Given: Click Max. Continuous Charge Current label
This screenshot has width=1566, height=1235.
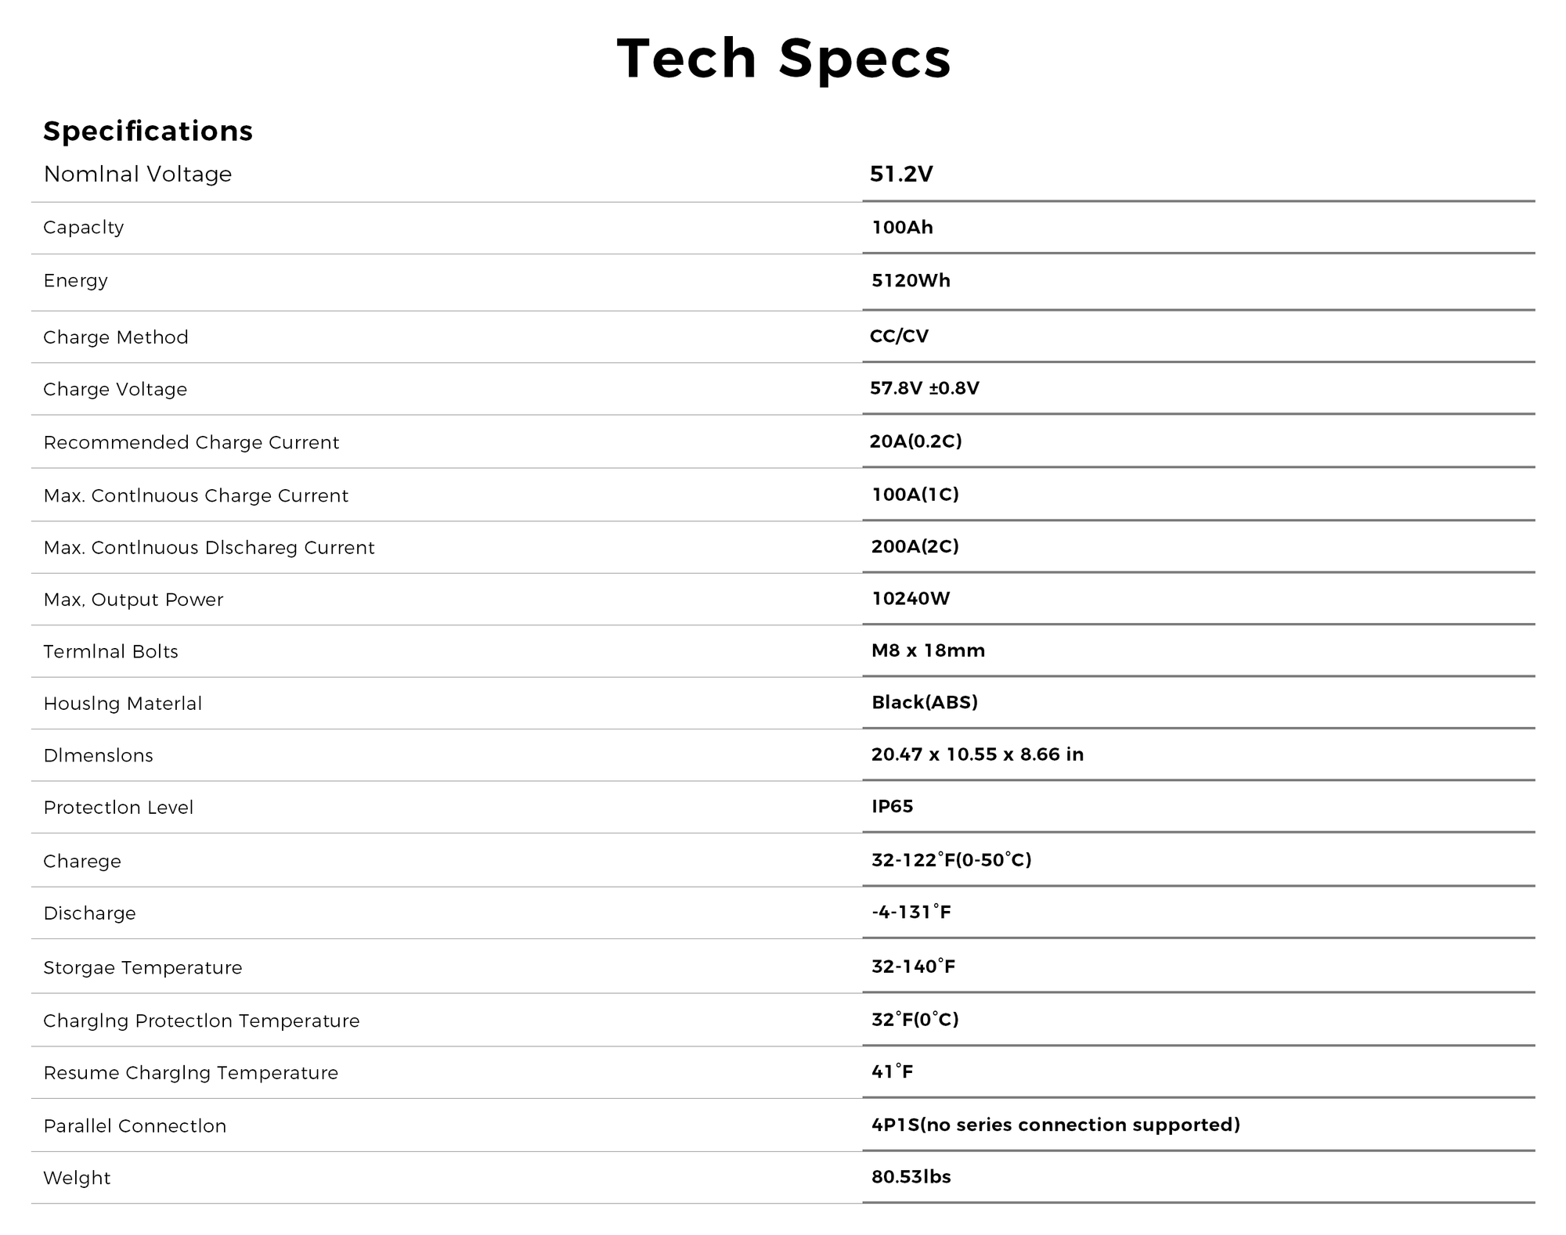Looking at the screenshot, I should pyautogui.click(x=196, y=495).
